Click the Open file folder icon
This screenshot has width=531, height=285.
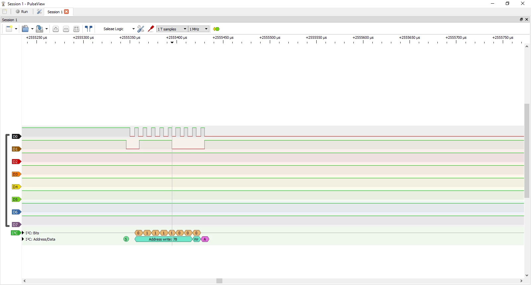25,29
